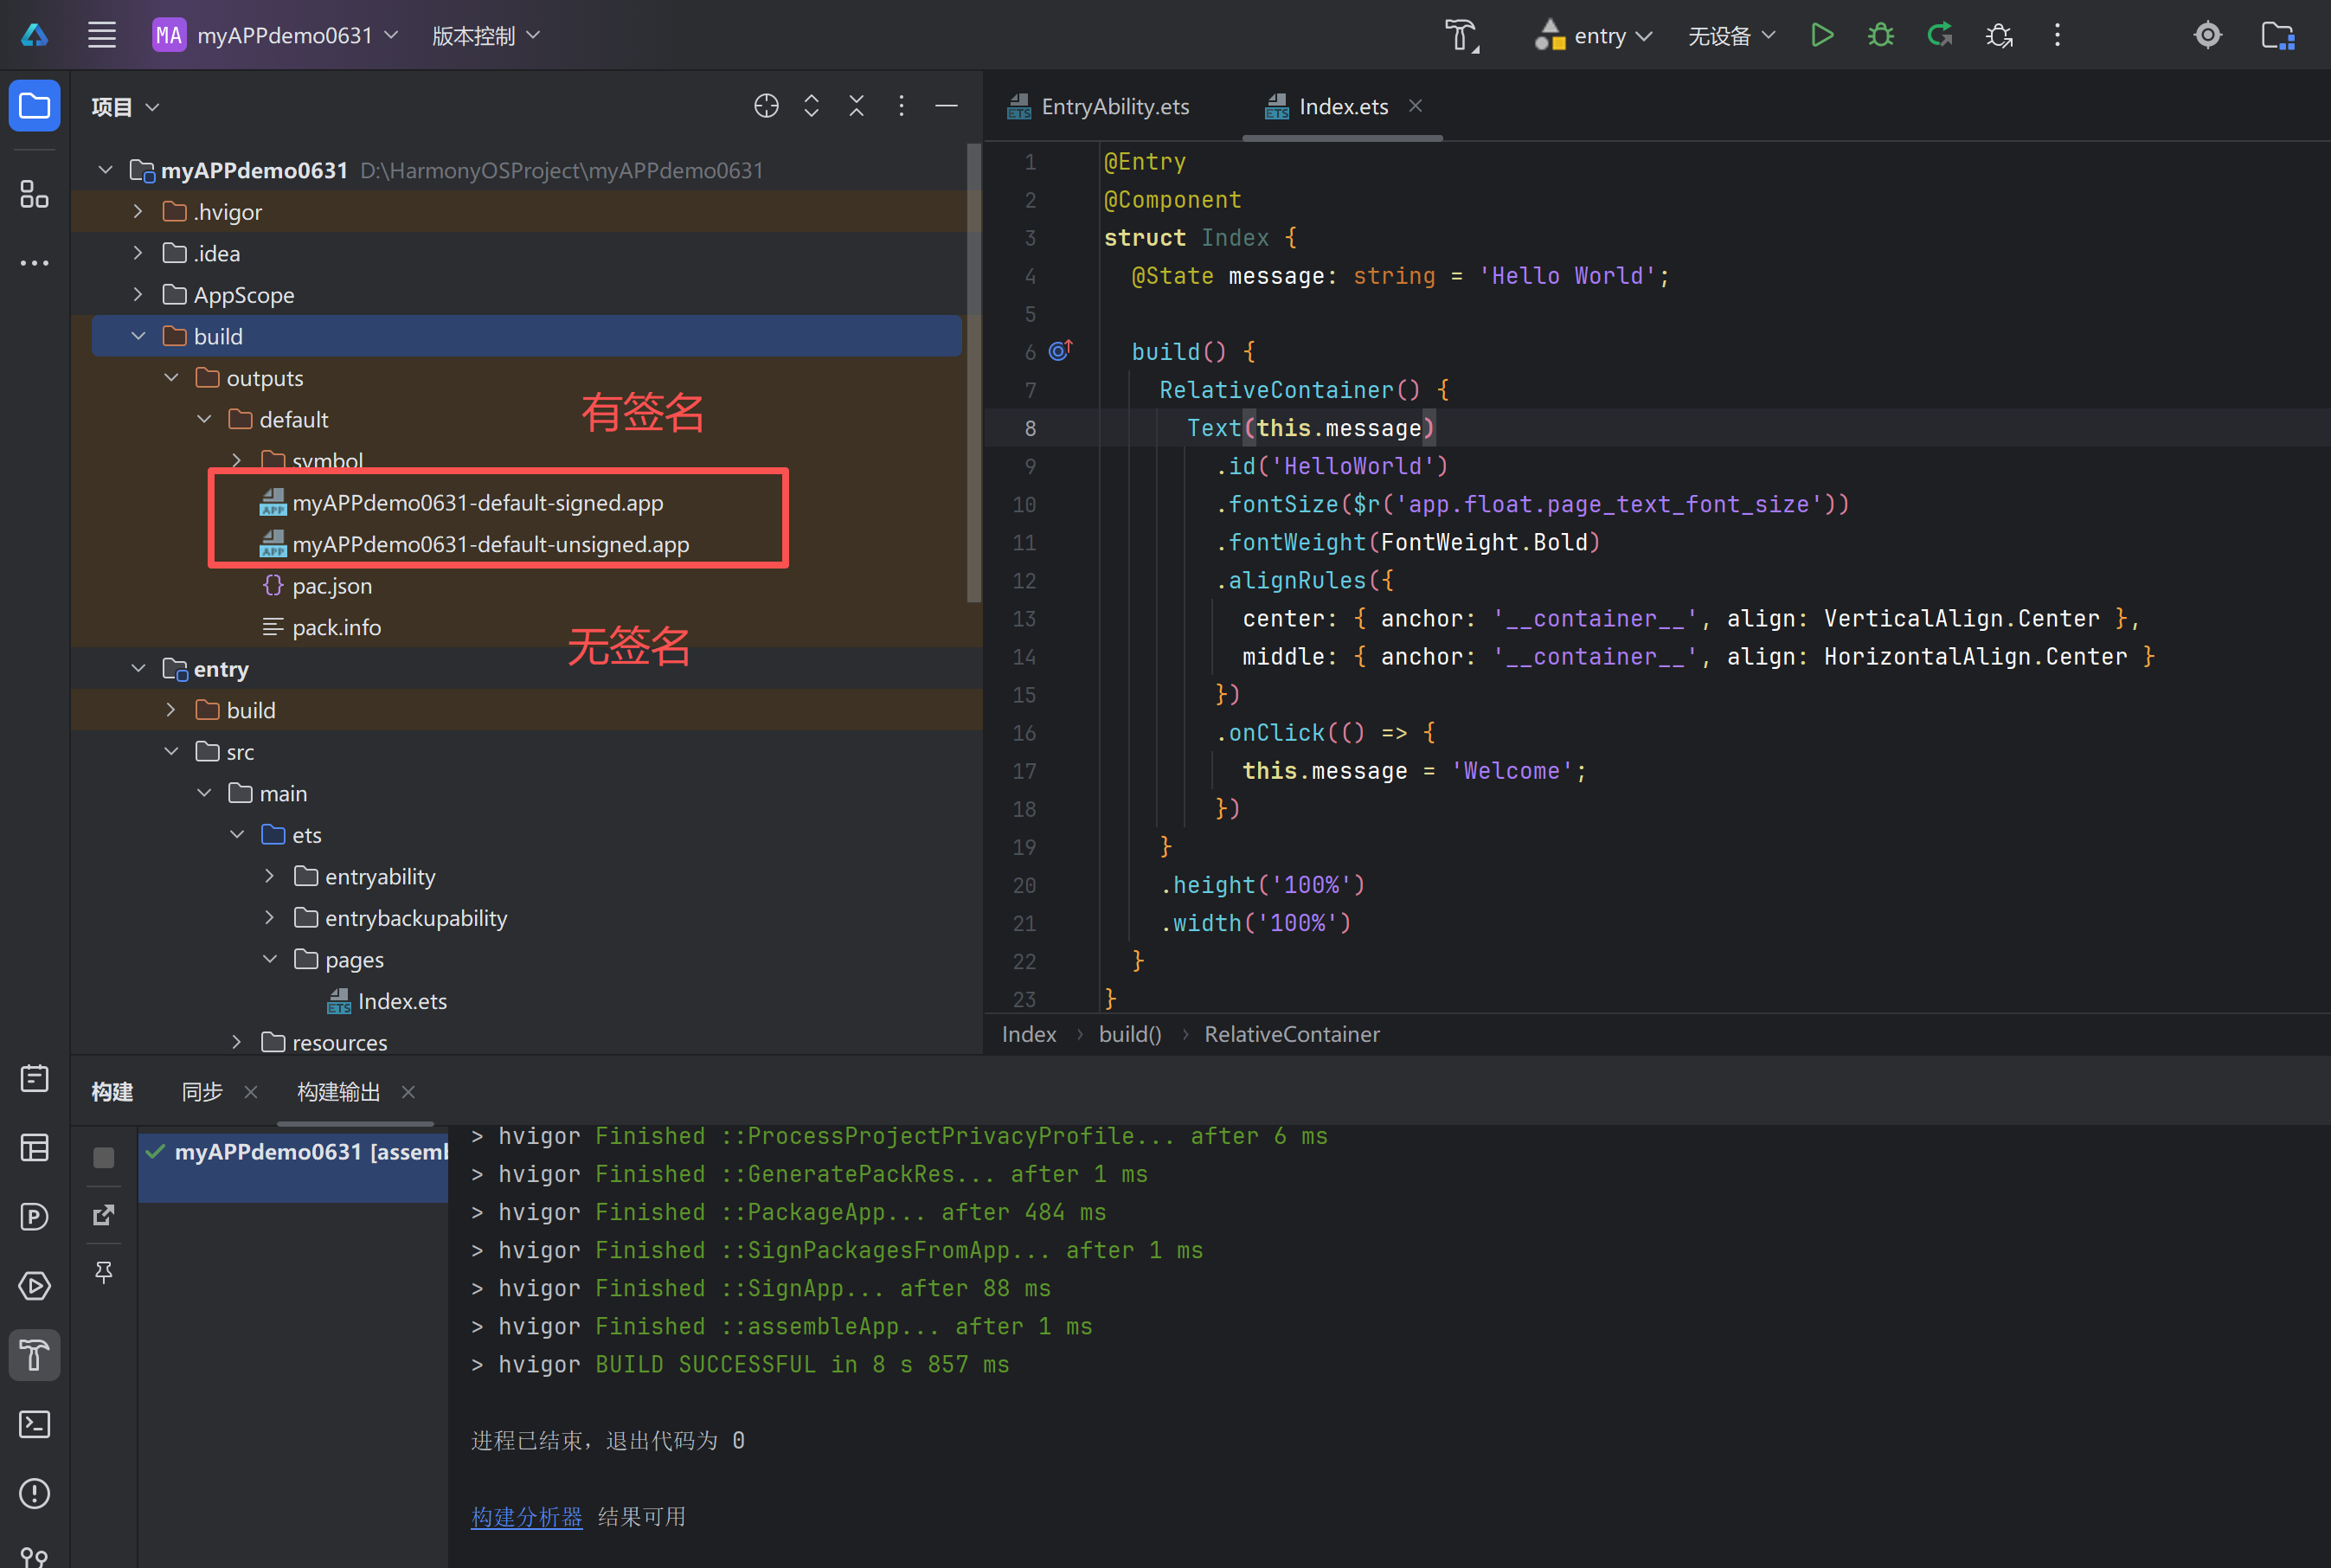The width and height of the screenshot is (2331, 1568).
Task: Collapse all items in project tree
Action: (x=856, y=106)
